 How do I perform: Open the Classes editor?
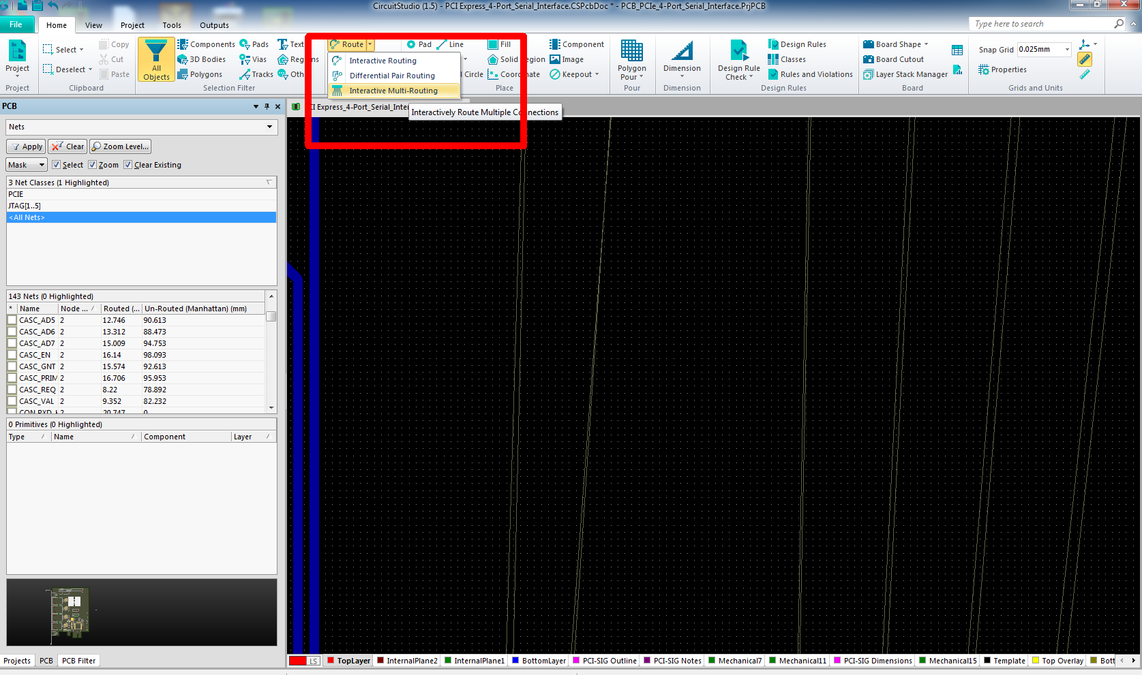787,59
